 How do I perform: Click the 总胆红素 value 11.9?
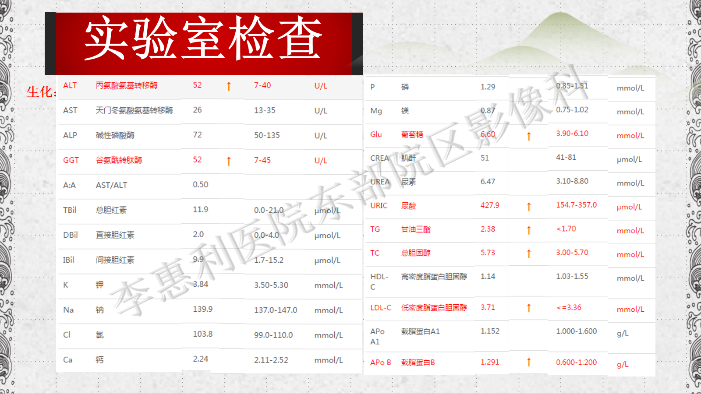pyautogui.click(x=201, y=210)
